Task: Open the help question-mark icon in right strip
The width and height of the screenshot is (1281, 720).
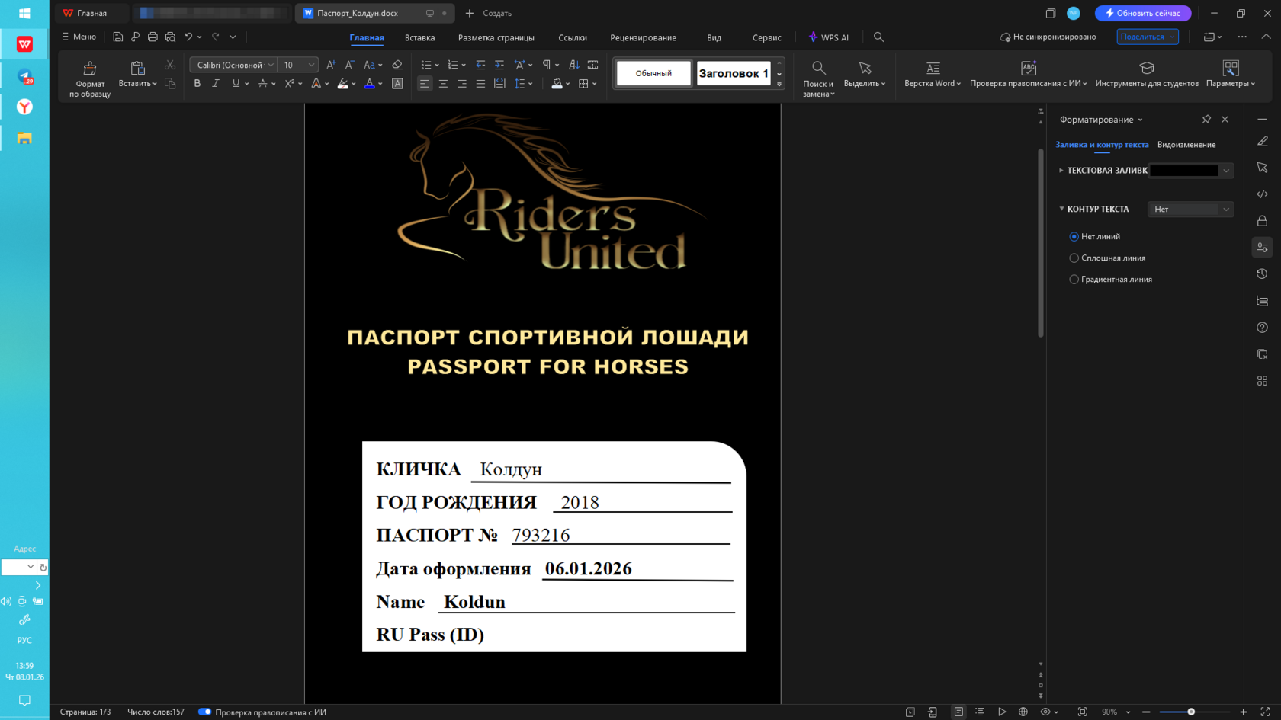Action: coord(1263,328)
